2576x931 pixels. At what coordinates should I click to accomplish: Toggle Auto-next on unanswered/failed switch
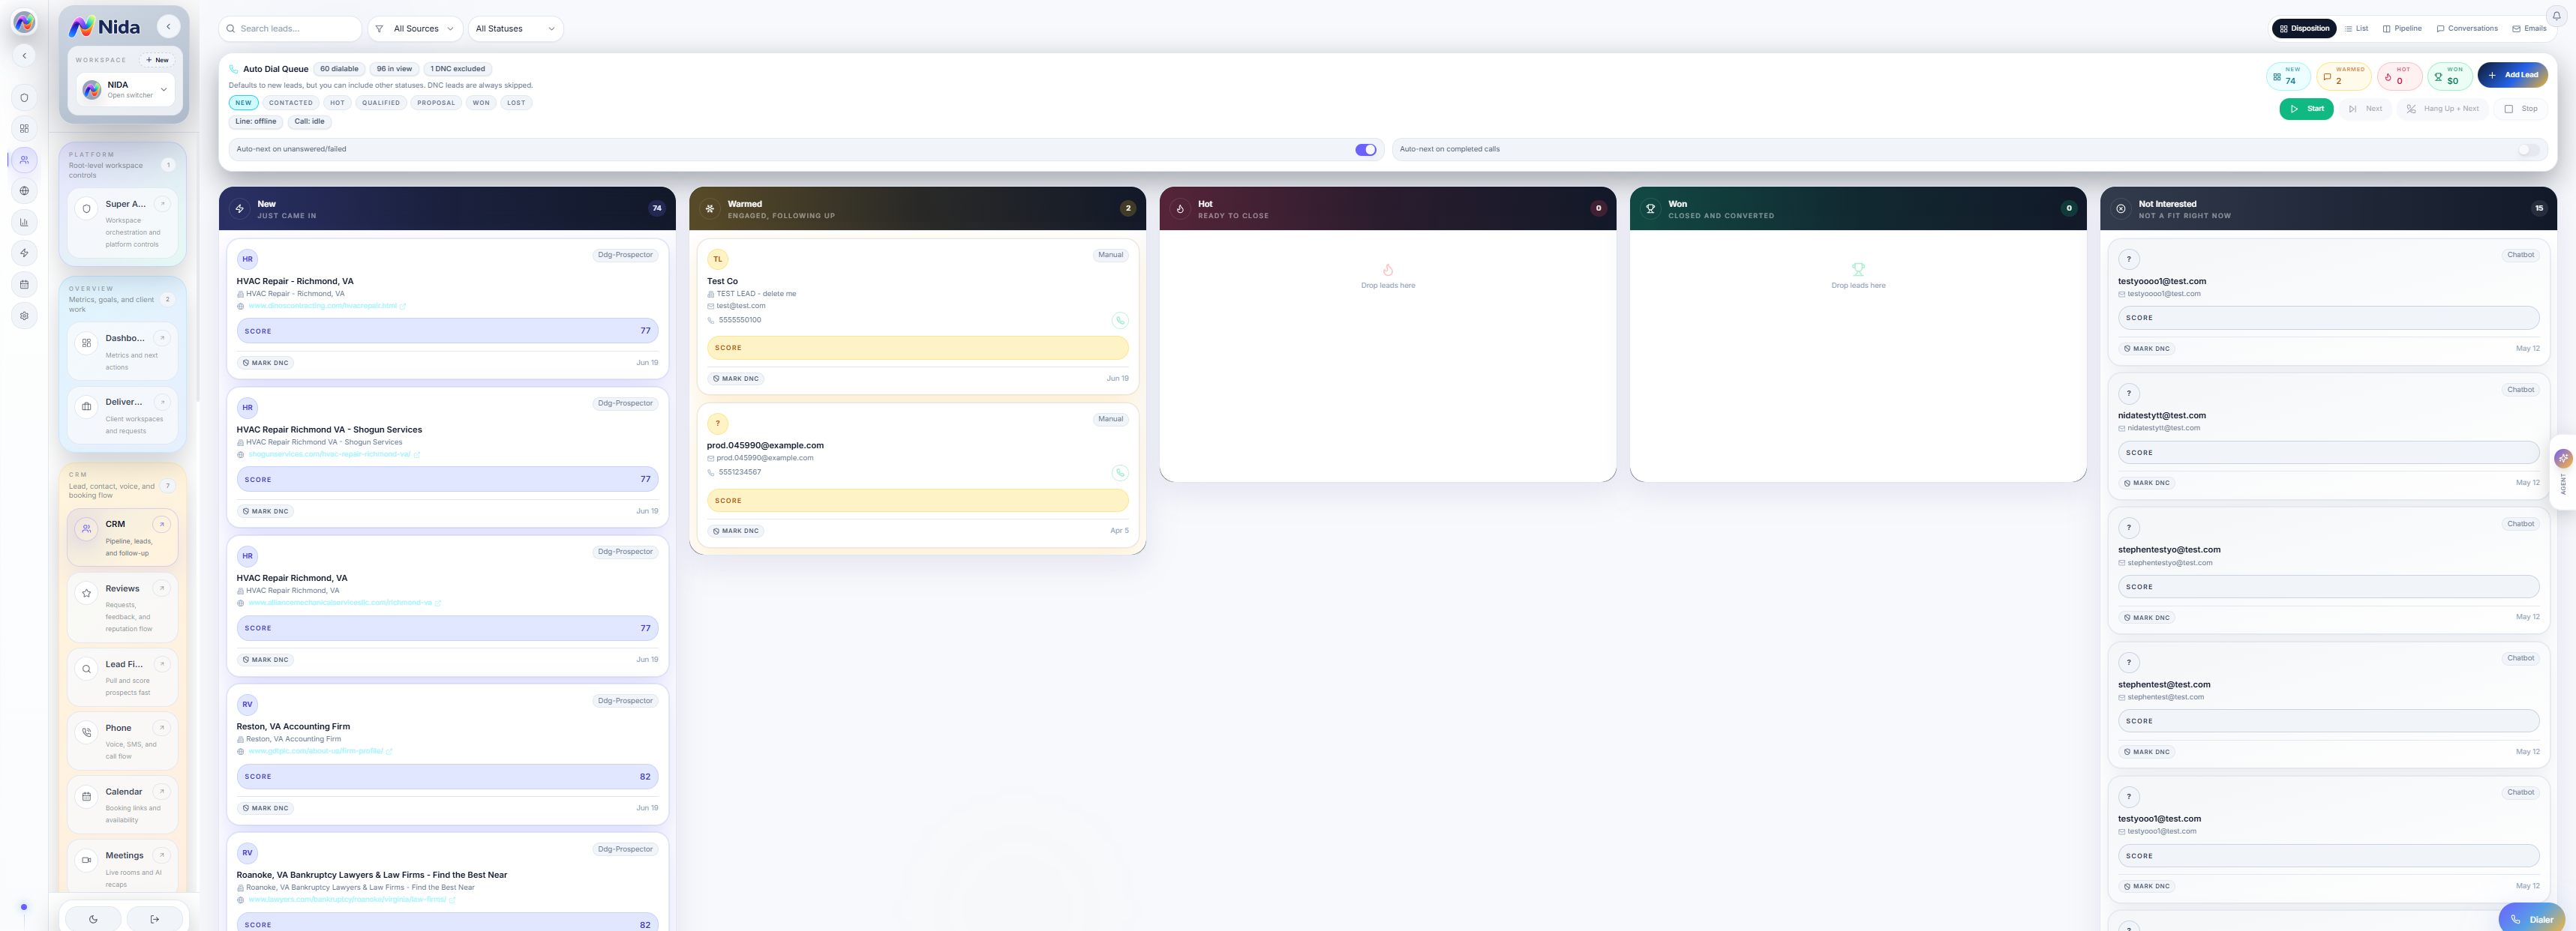[x=1365, y=150]
